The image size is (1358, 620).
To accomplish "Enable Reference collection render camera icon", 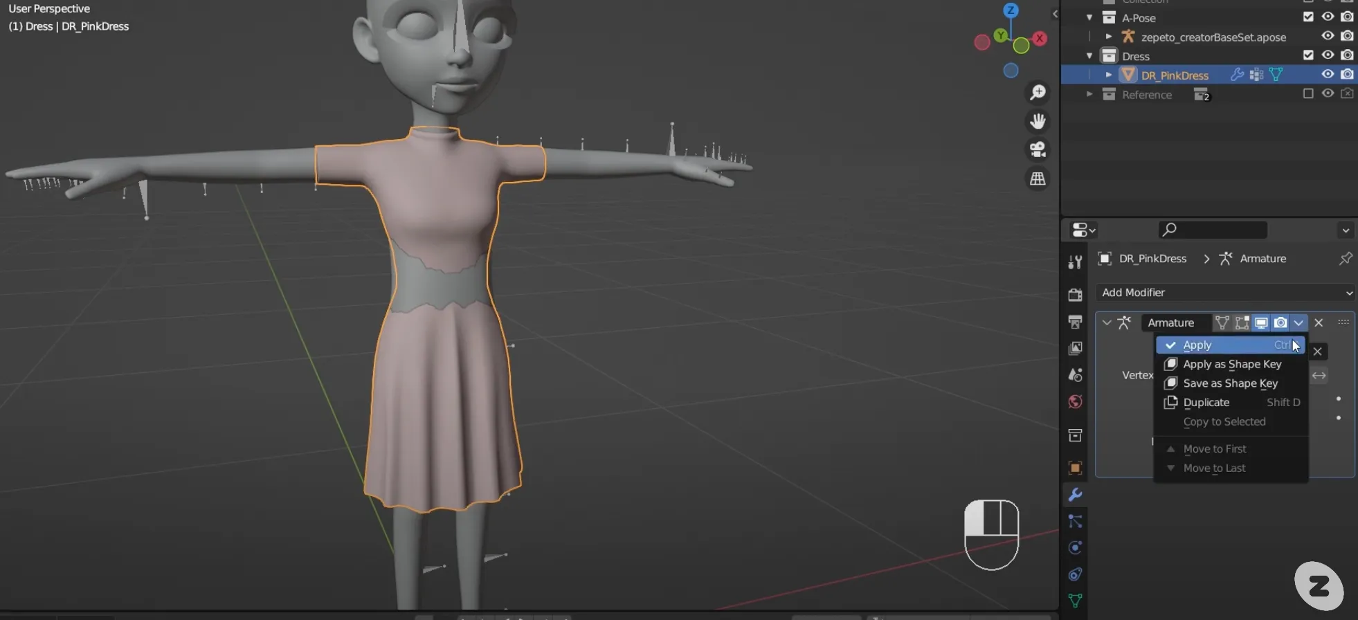I will tap(1347, 93).
